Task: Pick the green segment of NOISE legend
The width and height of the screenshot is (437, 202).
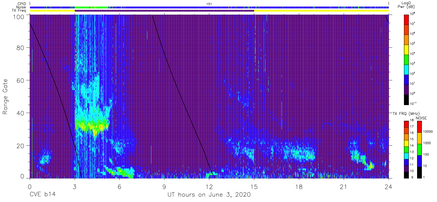Action: (419, 149)
